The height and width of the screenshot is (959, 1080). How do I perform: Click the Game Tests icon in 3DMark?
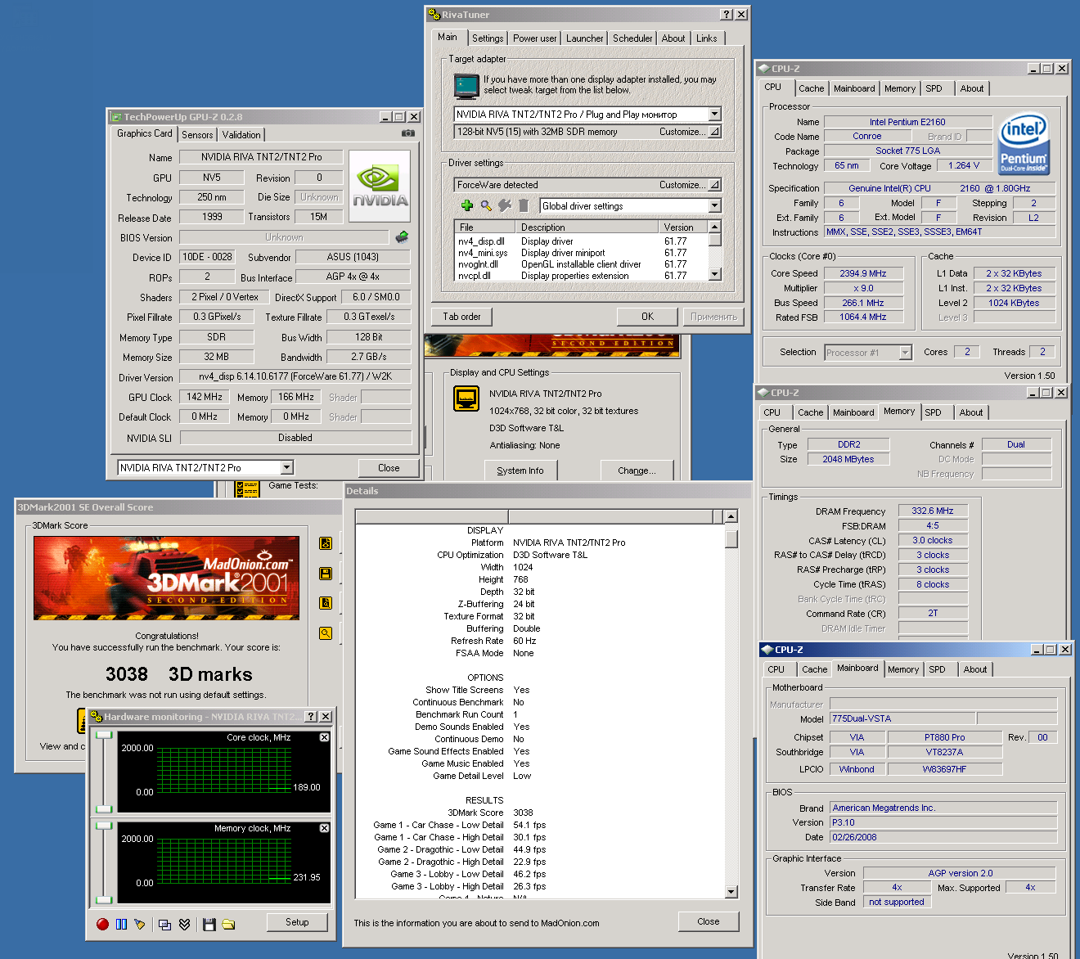click(247, 489)
